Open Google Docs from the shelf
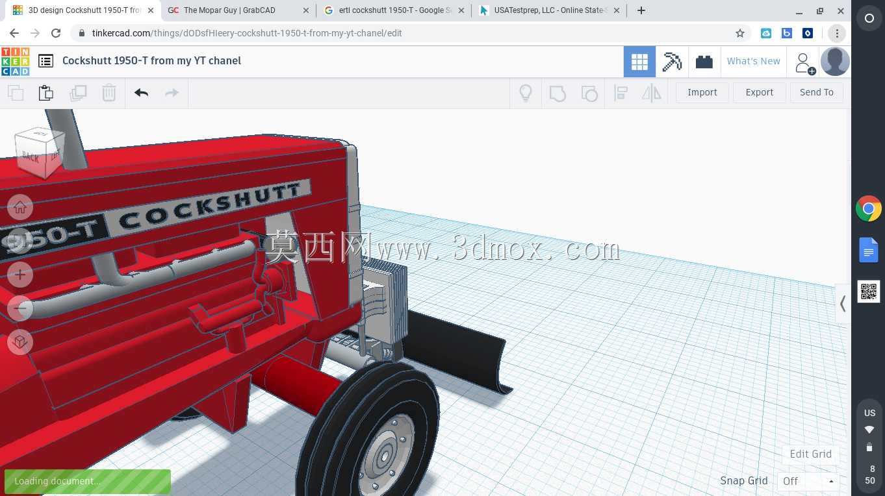 pyautogui.click(x=869, y=250)
